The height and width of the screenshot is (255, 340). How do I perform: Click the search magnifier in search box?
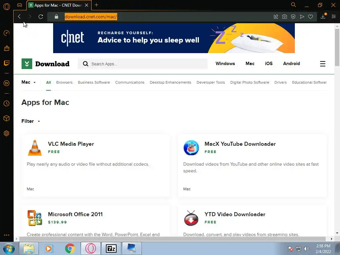(x=86, y=64)
